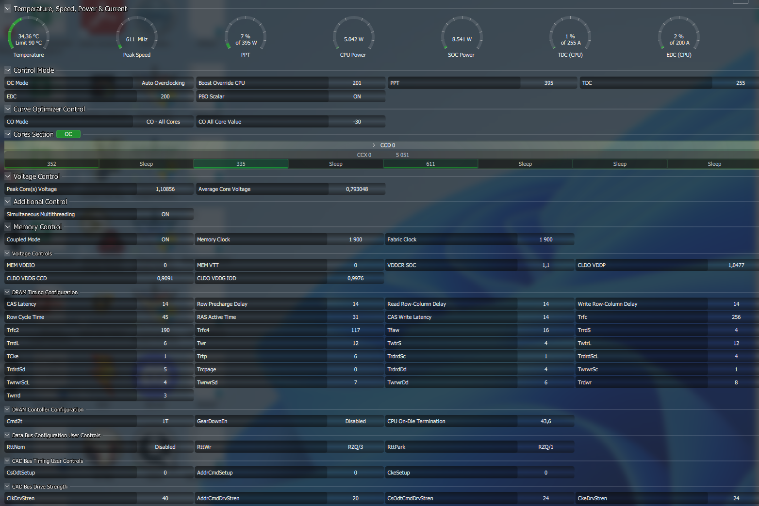
Task: Click the CPU Power gauge
Action: point(353,34)
